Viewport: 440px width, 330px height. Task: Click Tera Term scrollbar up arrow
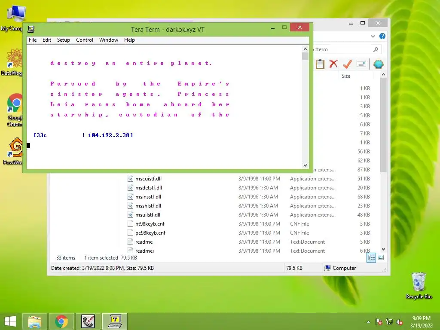coord(306,49)
